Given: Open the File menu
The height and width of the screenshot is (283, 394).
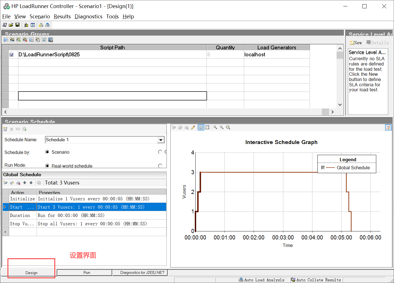Looking at the screenshot, I should pyautogui.click(x=6, y=17).
